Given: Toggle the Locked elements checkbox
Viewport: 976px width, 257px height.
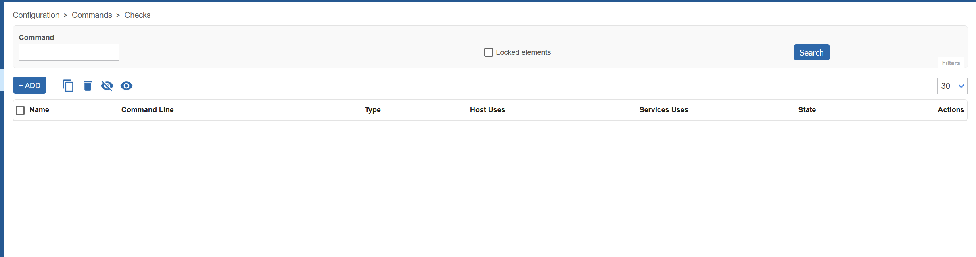Looking at the screenshot, I should tap(489, 52).
